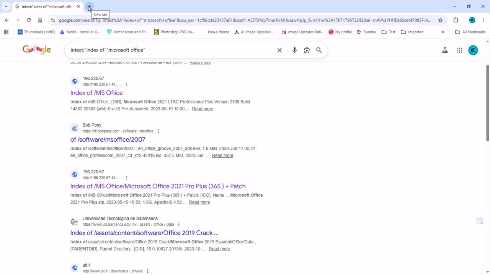Image resolution: width=490 pixels, height=275 pixels.
Task: Click the floating extension icon near the right edge
Action: click(479, 220)
